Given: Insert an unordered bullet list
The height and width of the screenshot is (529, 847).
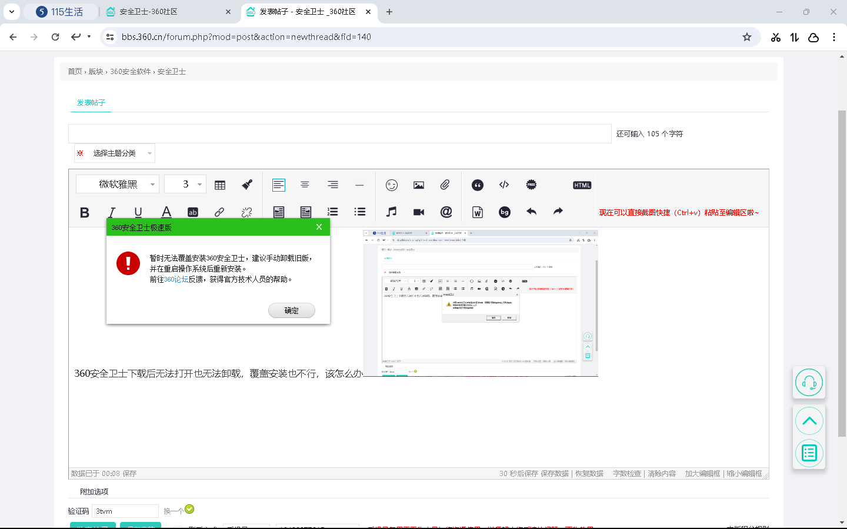Looking at the screenshot, I should coord(360,212).
